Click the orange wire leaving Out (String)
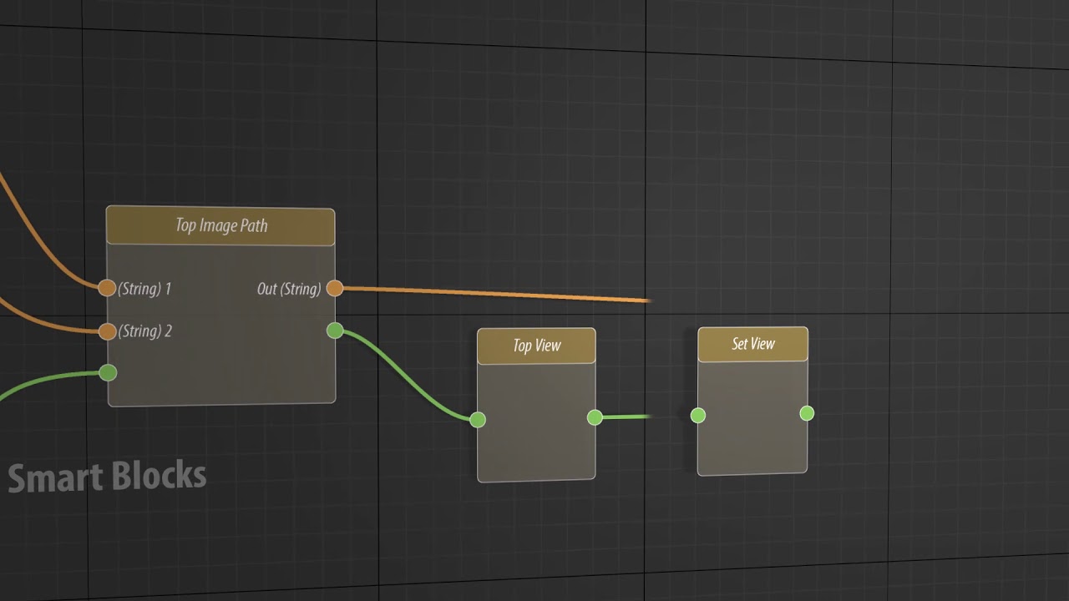1069x601 pixels. 497,294
